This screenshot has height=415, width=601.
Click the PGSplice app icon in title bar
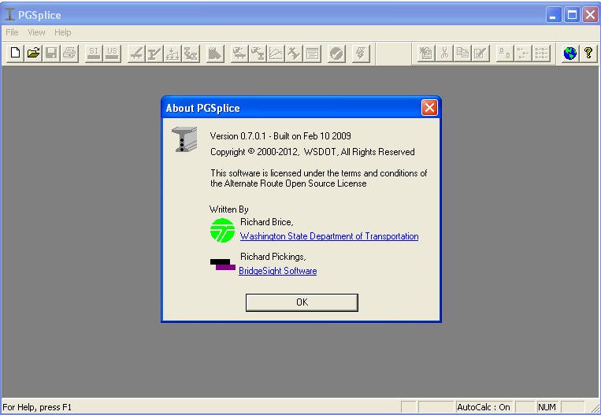[10, 14]
